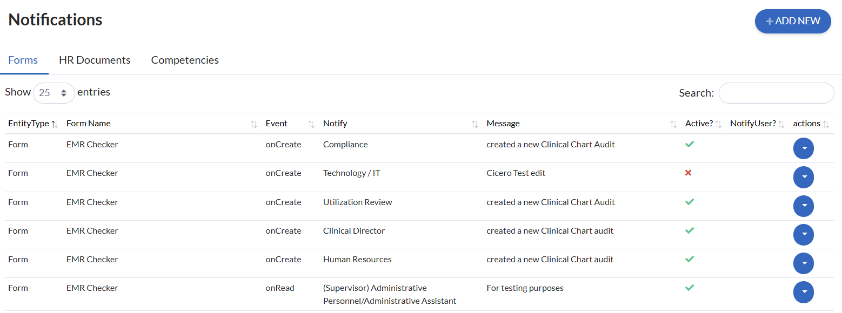Click actions column sort icon

click(x=826, y=124)
